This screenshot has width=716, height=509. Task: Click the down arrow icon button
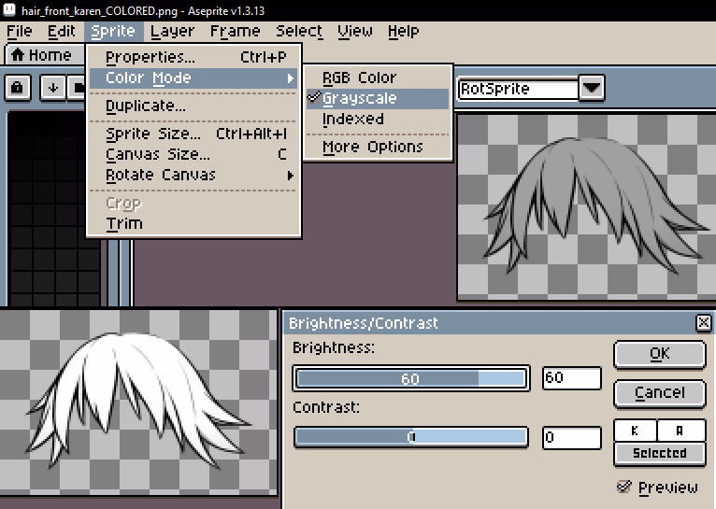point(53,88)
